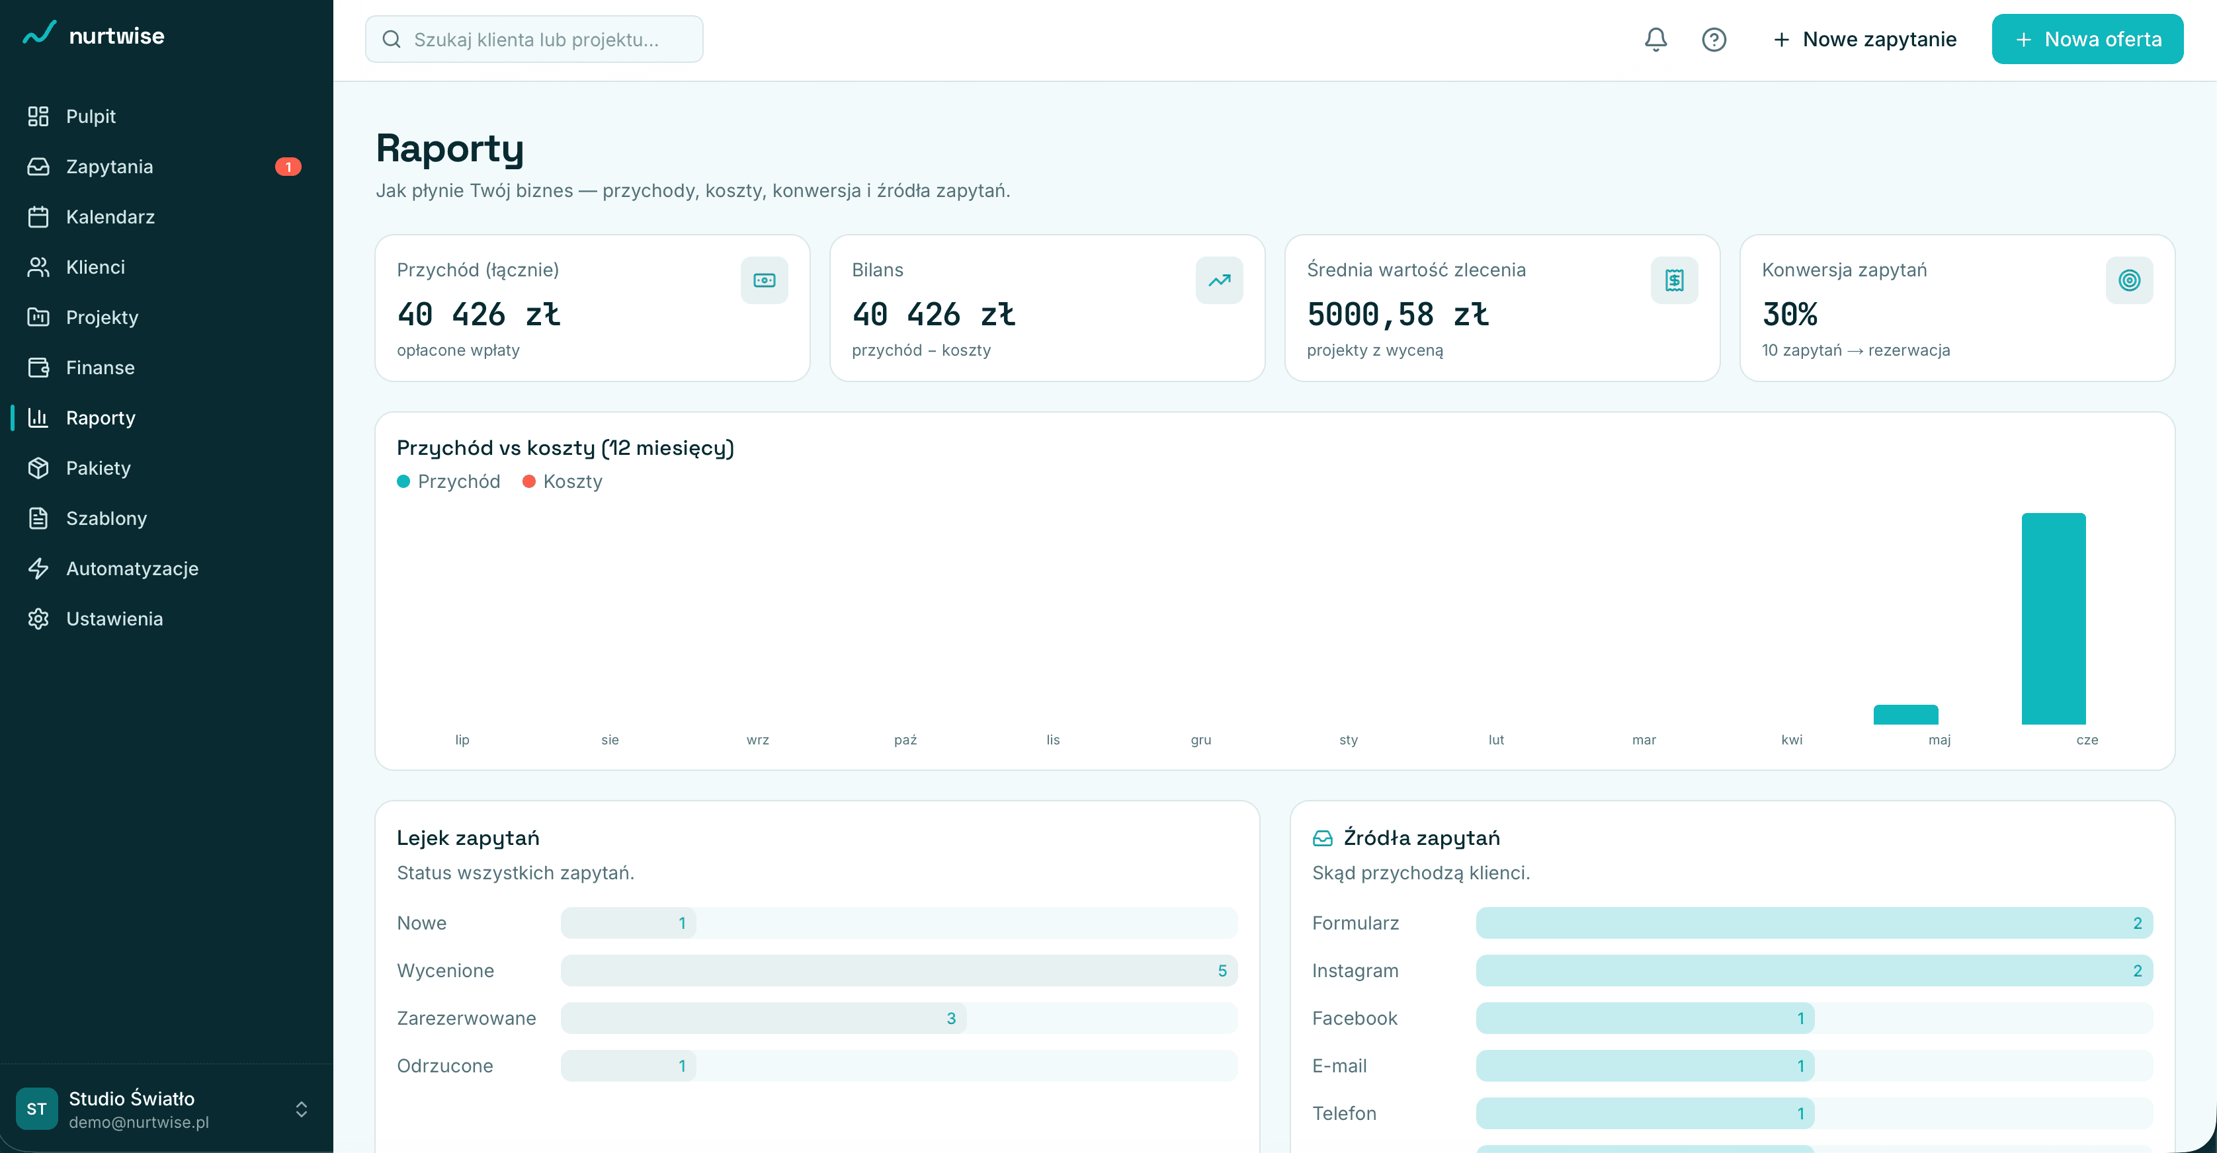Click the Przychód cash icon
The width and height of the screenshot is (2217, 1153).
[x=765, y=280]
